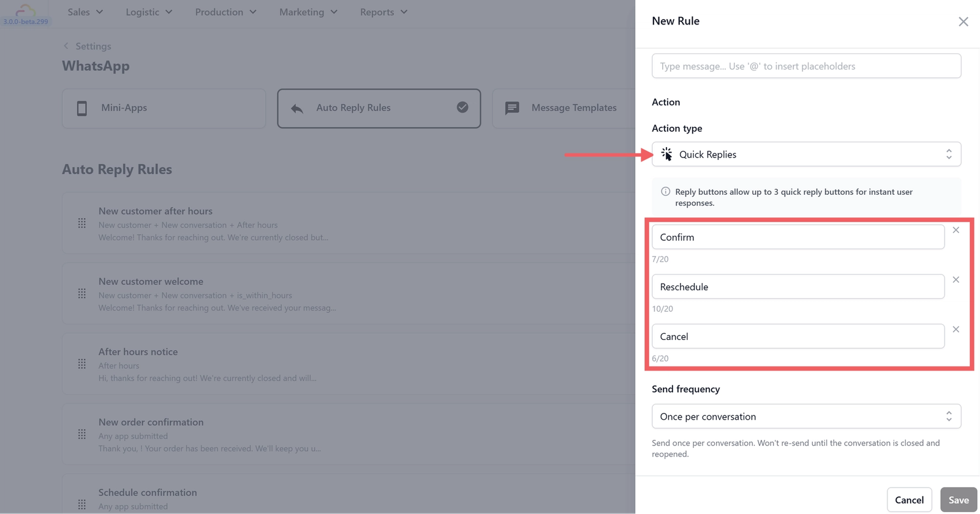Click the Cancel button at panel bottom
980x514 pixels.
point(909,500)
